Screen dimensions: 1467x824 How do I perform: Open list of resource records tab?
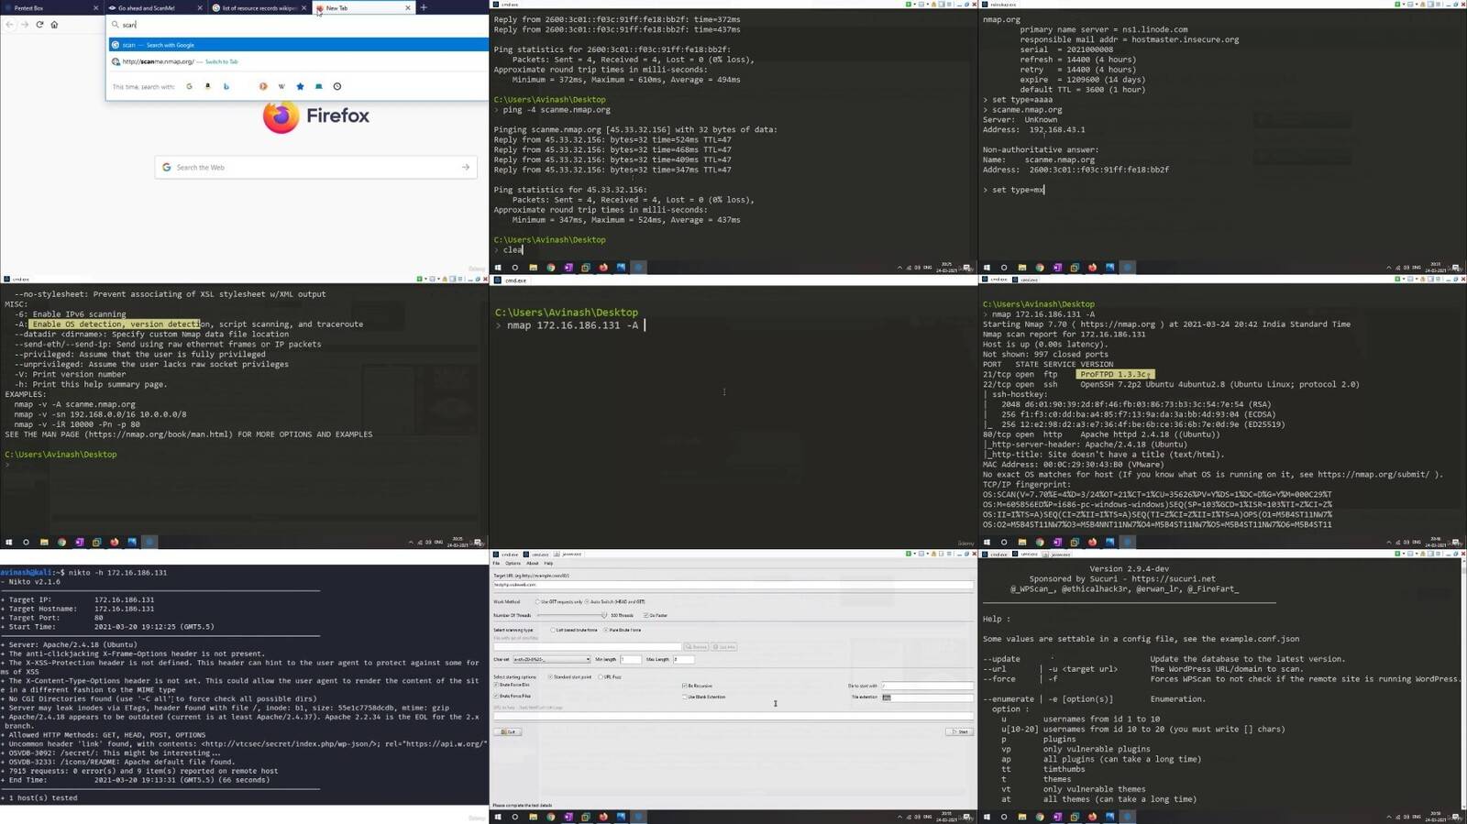tap(259, 7)
